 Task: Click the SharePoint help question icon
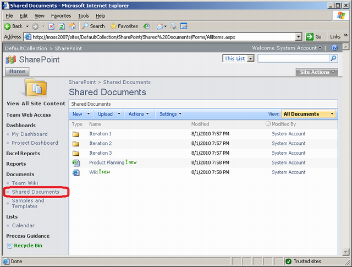coord(334,48)
